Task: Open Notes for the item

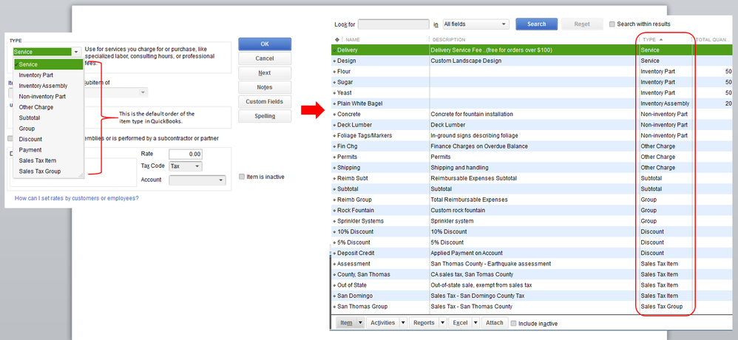Action: click(265, 87)
